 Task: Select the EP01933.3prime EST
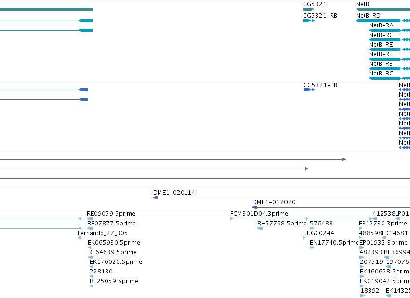(x=384, y=243)
